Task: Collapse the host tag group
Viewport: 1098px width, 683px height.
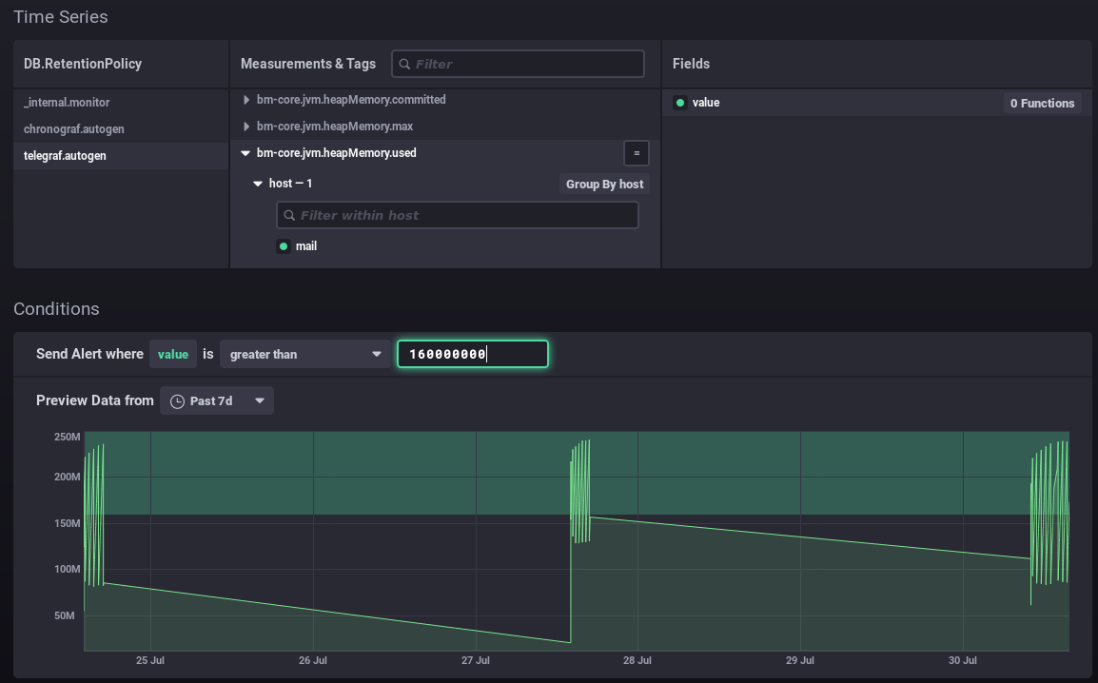Action: [x=258, y=184]
